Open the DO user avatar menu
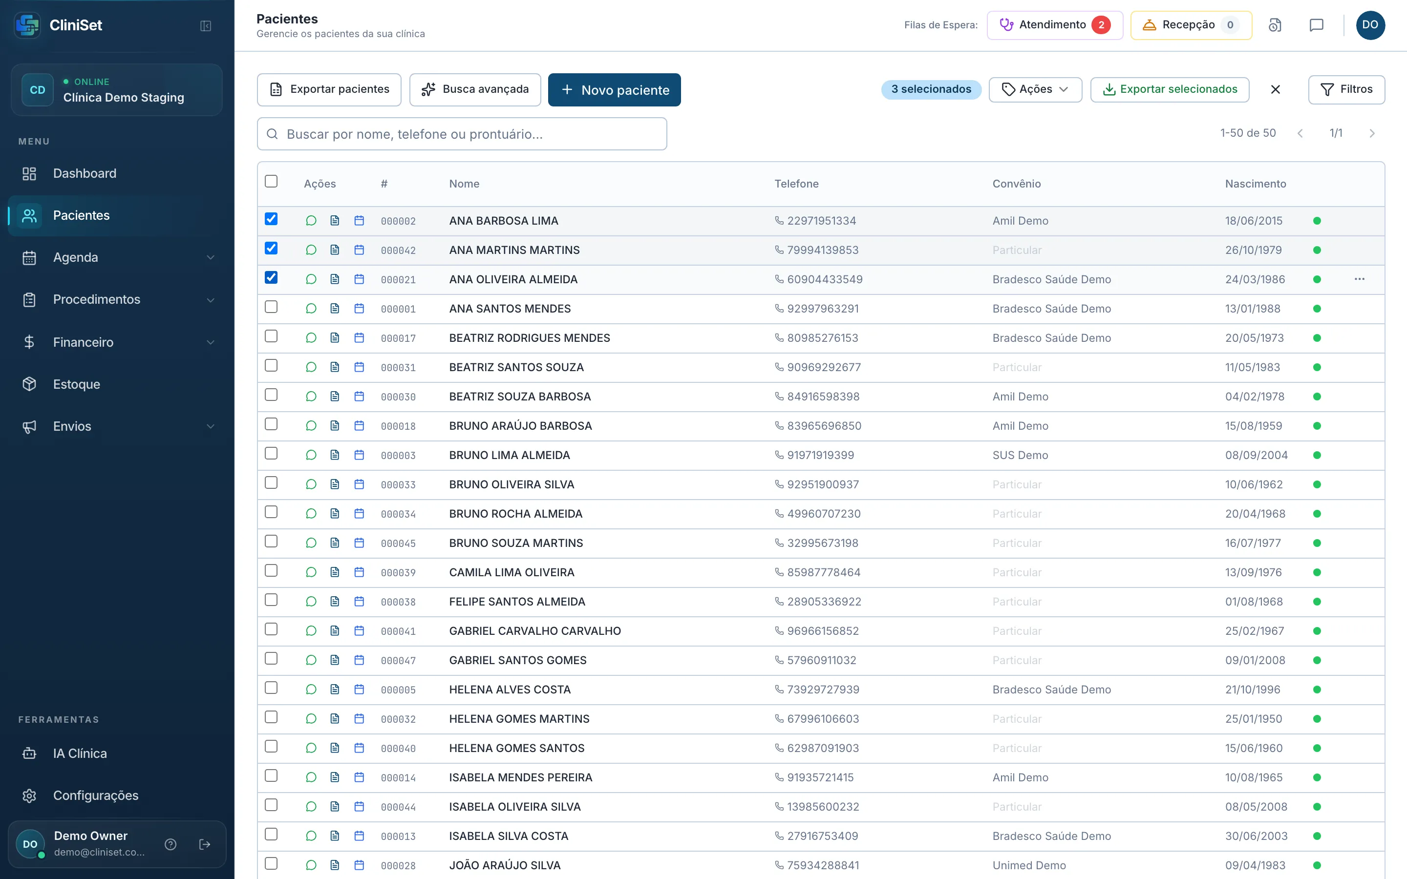This screenshot has width=1407, height=879. tap(1370, 25)
